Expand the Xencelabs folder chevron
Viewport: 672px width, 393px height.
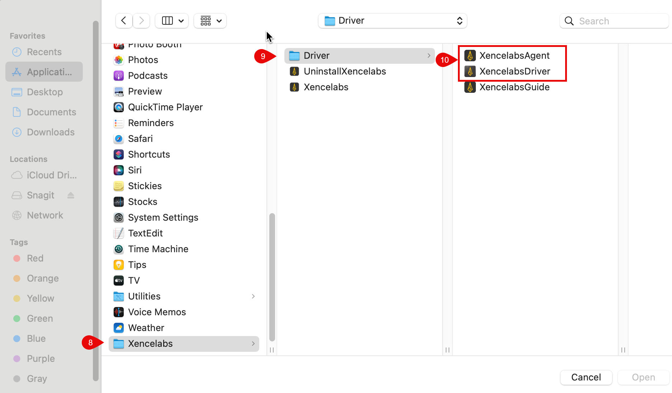(x=253, y=344)
